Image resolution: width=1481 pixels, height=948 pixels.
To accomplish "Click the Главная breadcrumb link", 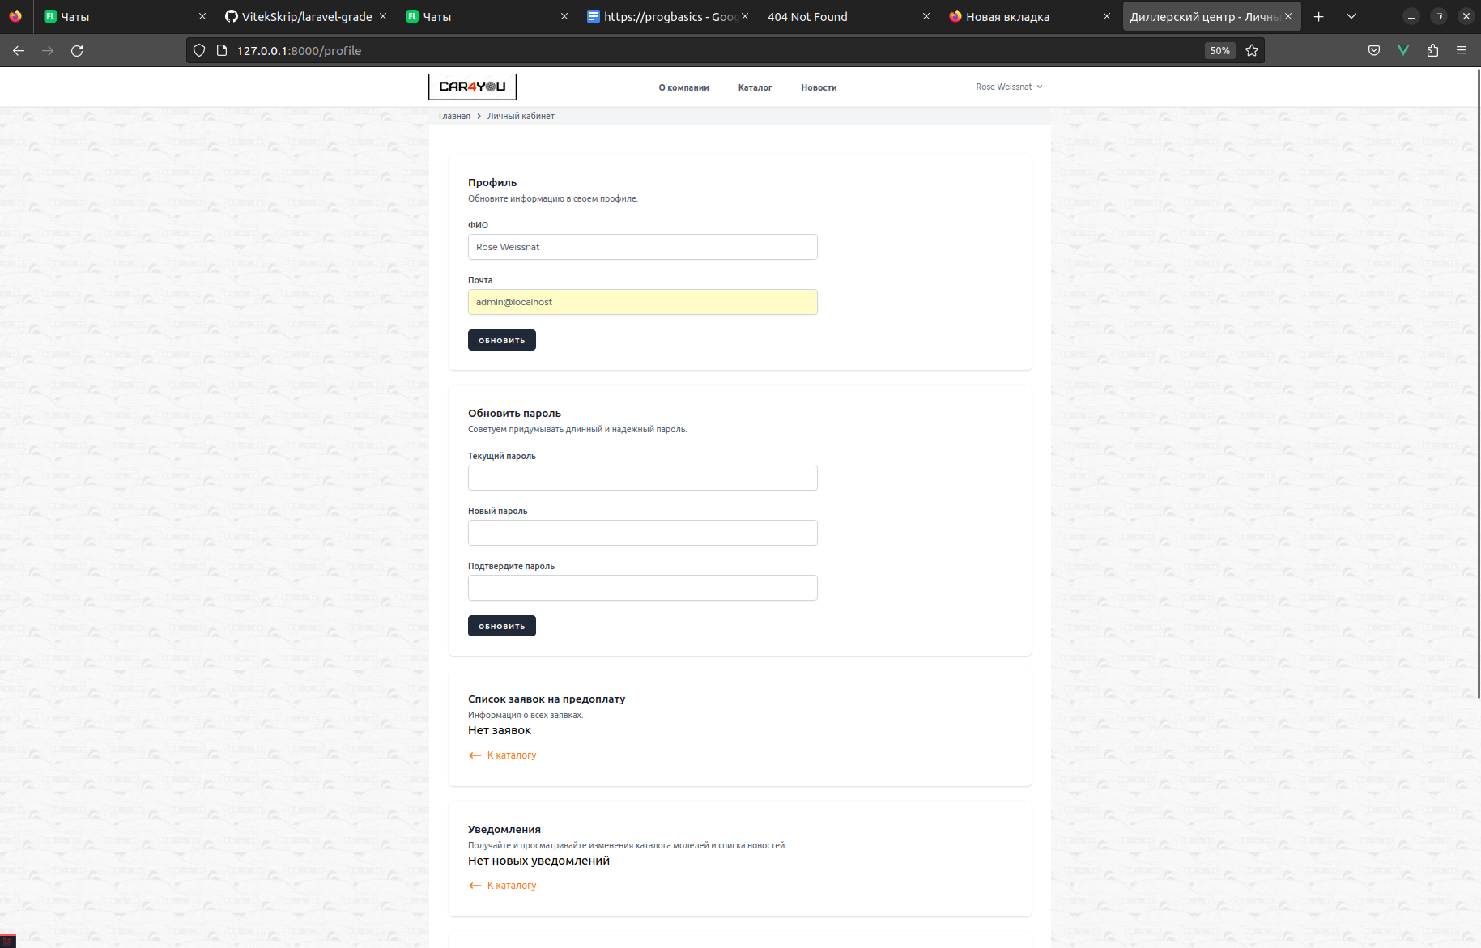I will click(x=454, y=116).
